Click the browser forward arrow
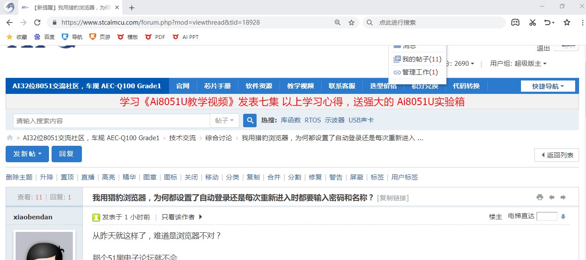 point(23,22)
